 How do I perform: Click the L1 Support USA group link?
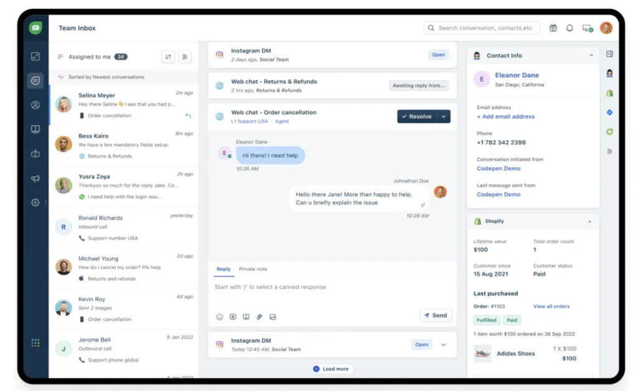(x=249, y=121)
